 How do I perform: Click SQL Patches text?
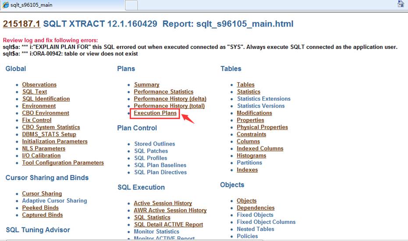151,151
